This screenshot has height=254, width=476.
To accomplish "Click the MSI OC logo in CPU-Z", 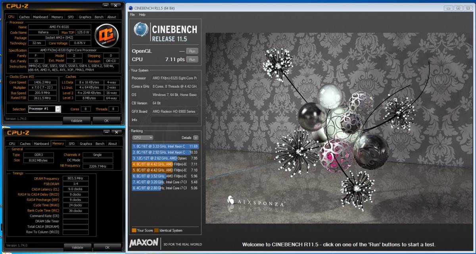I will 106,36.
